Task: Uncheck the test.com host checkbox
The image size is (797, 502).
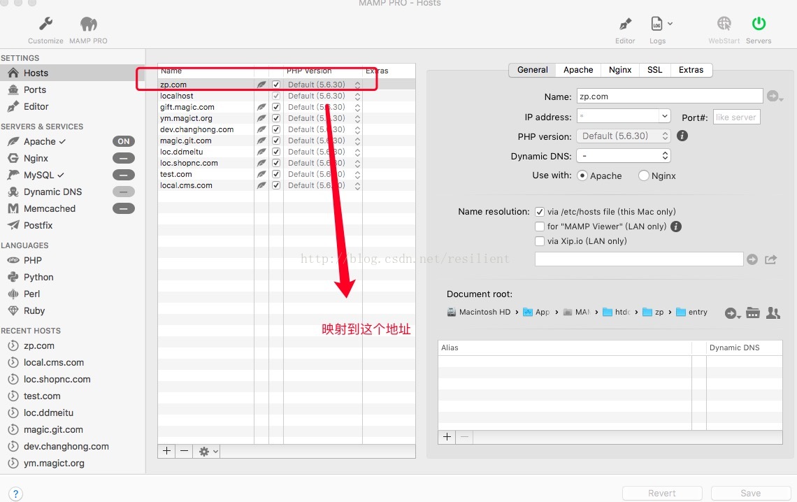Action: (276, 174)
